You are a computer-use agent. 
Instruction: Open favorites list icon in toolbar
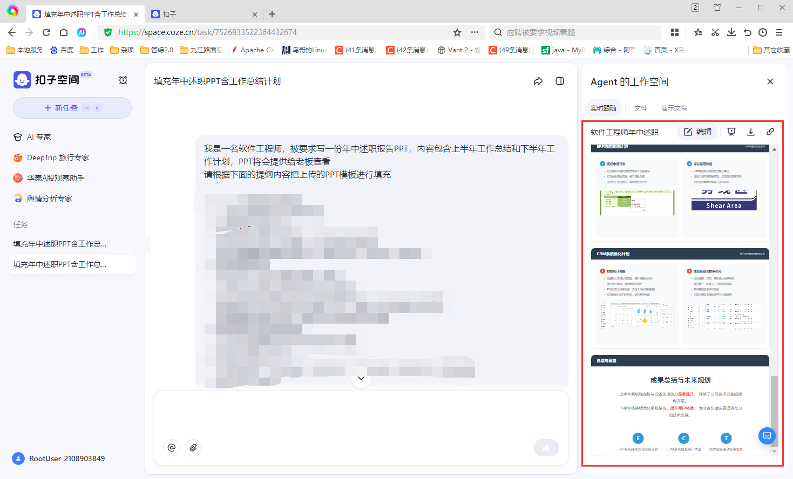click(698, 32)
